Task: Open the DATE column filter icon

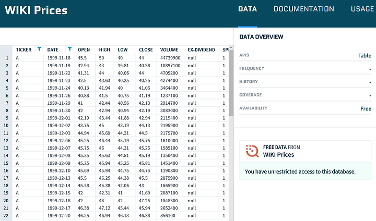Action: click(69, 49)
